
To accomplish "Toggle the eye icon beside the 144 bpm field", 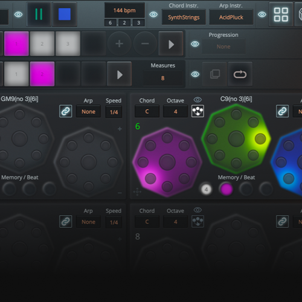I will click(153, 14).
